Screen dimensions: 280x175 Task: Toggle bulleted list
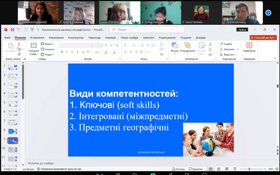click(x=126, y=46)
